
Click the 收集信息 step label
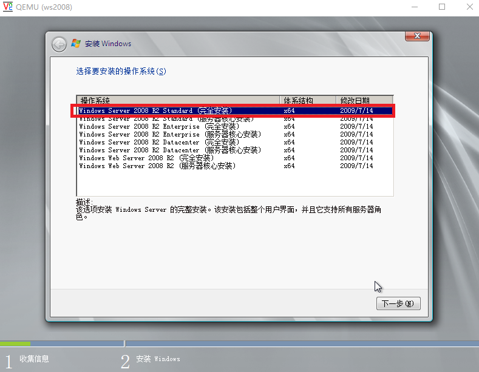click(34, 359)
